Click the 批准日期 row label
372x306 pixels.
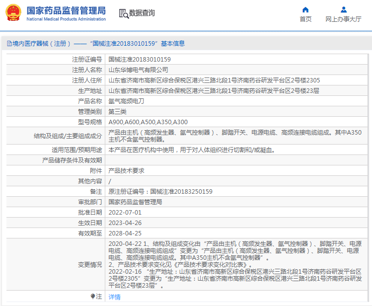(90, 213)
